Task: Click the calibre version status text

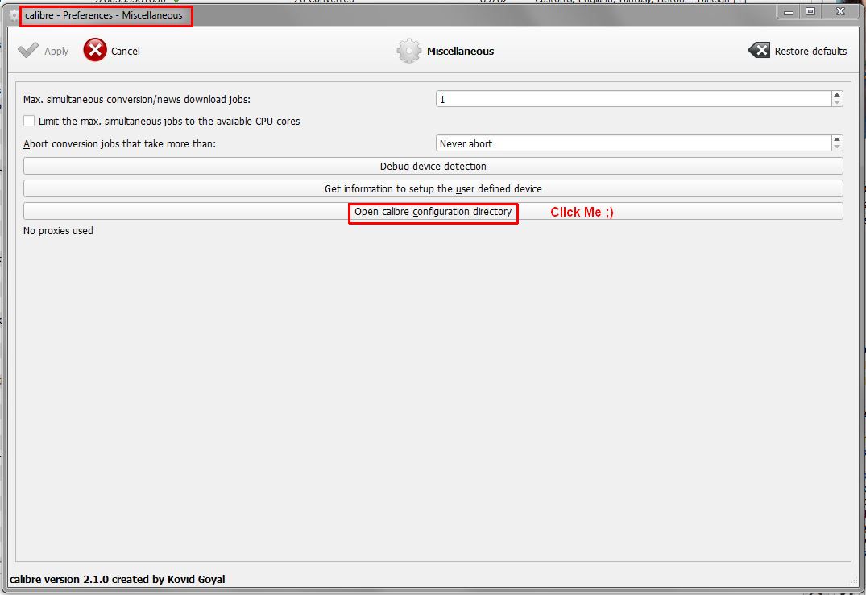Action: click(117, 579)
